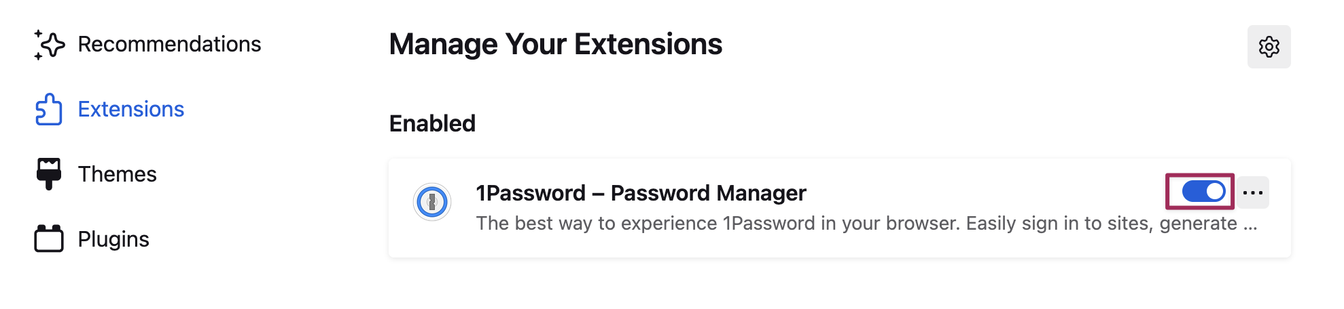Click the Recommendations sparkle icon

click(x=49, y=45)
